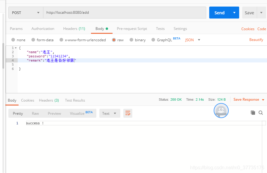Click the blue Send button
267x173 pixels.
coord(219,13)
